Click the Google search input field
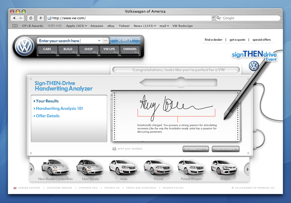 pos(248,18)
